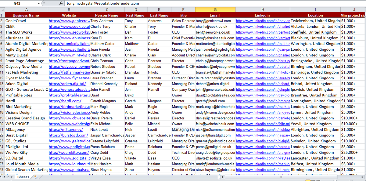This screenshot has height=181, width=366.
Task: Select the Sheet1 tab
Action: point(23,177)
